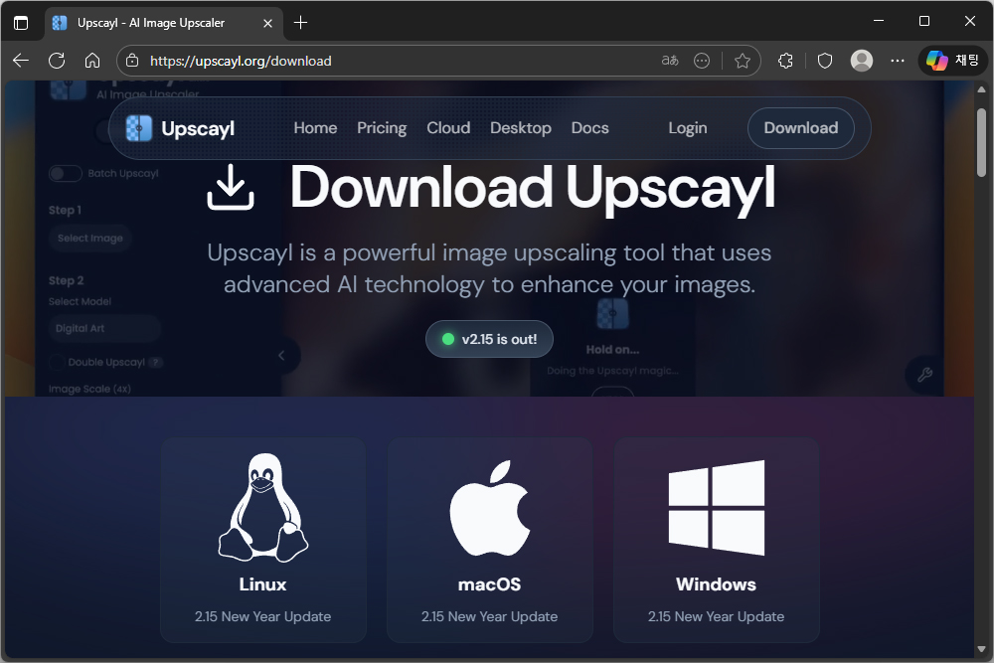Open browser settings and more menu
Image resolution: width=994 pixels, height=663 pixels.
click(898, 61)
